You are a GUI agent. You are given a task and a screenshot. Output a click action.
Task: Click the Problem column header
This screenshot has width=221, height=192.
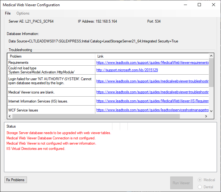click(51, 56)
